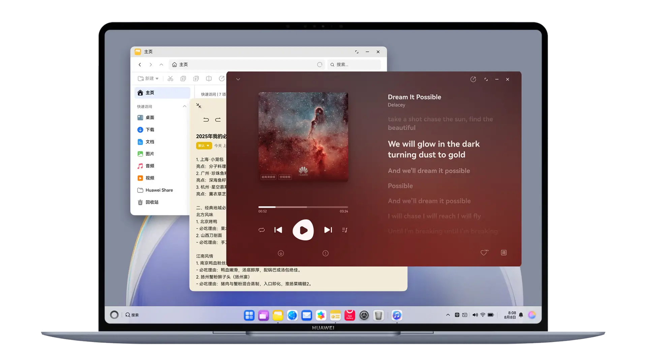This screenshot has height=364, width=647.
Task: Undo in the notes window
Action: (x=206, y=120)
